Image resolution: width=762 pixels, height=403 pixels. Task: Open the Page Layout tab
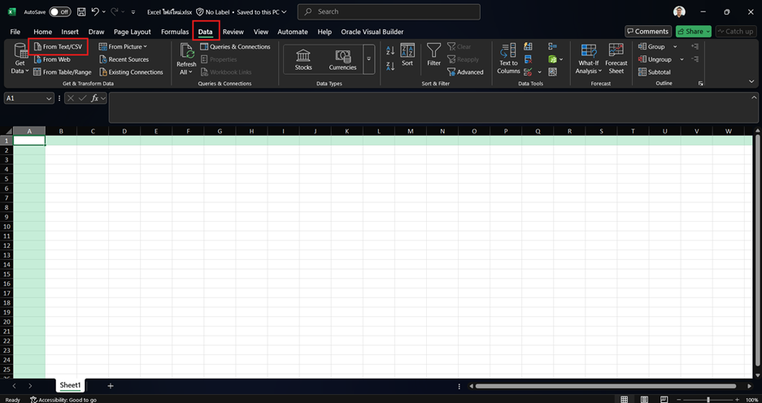tap(133, 32)
